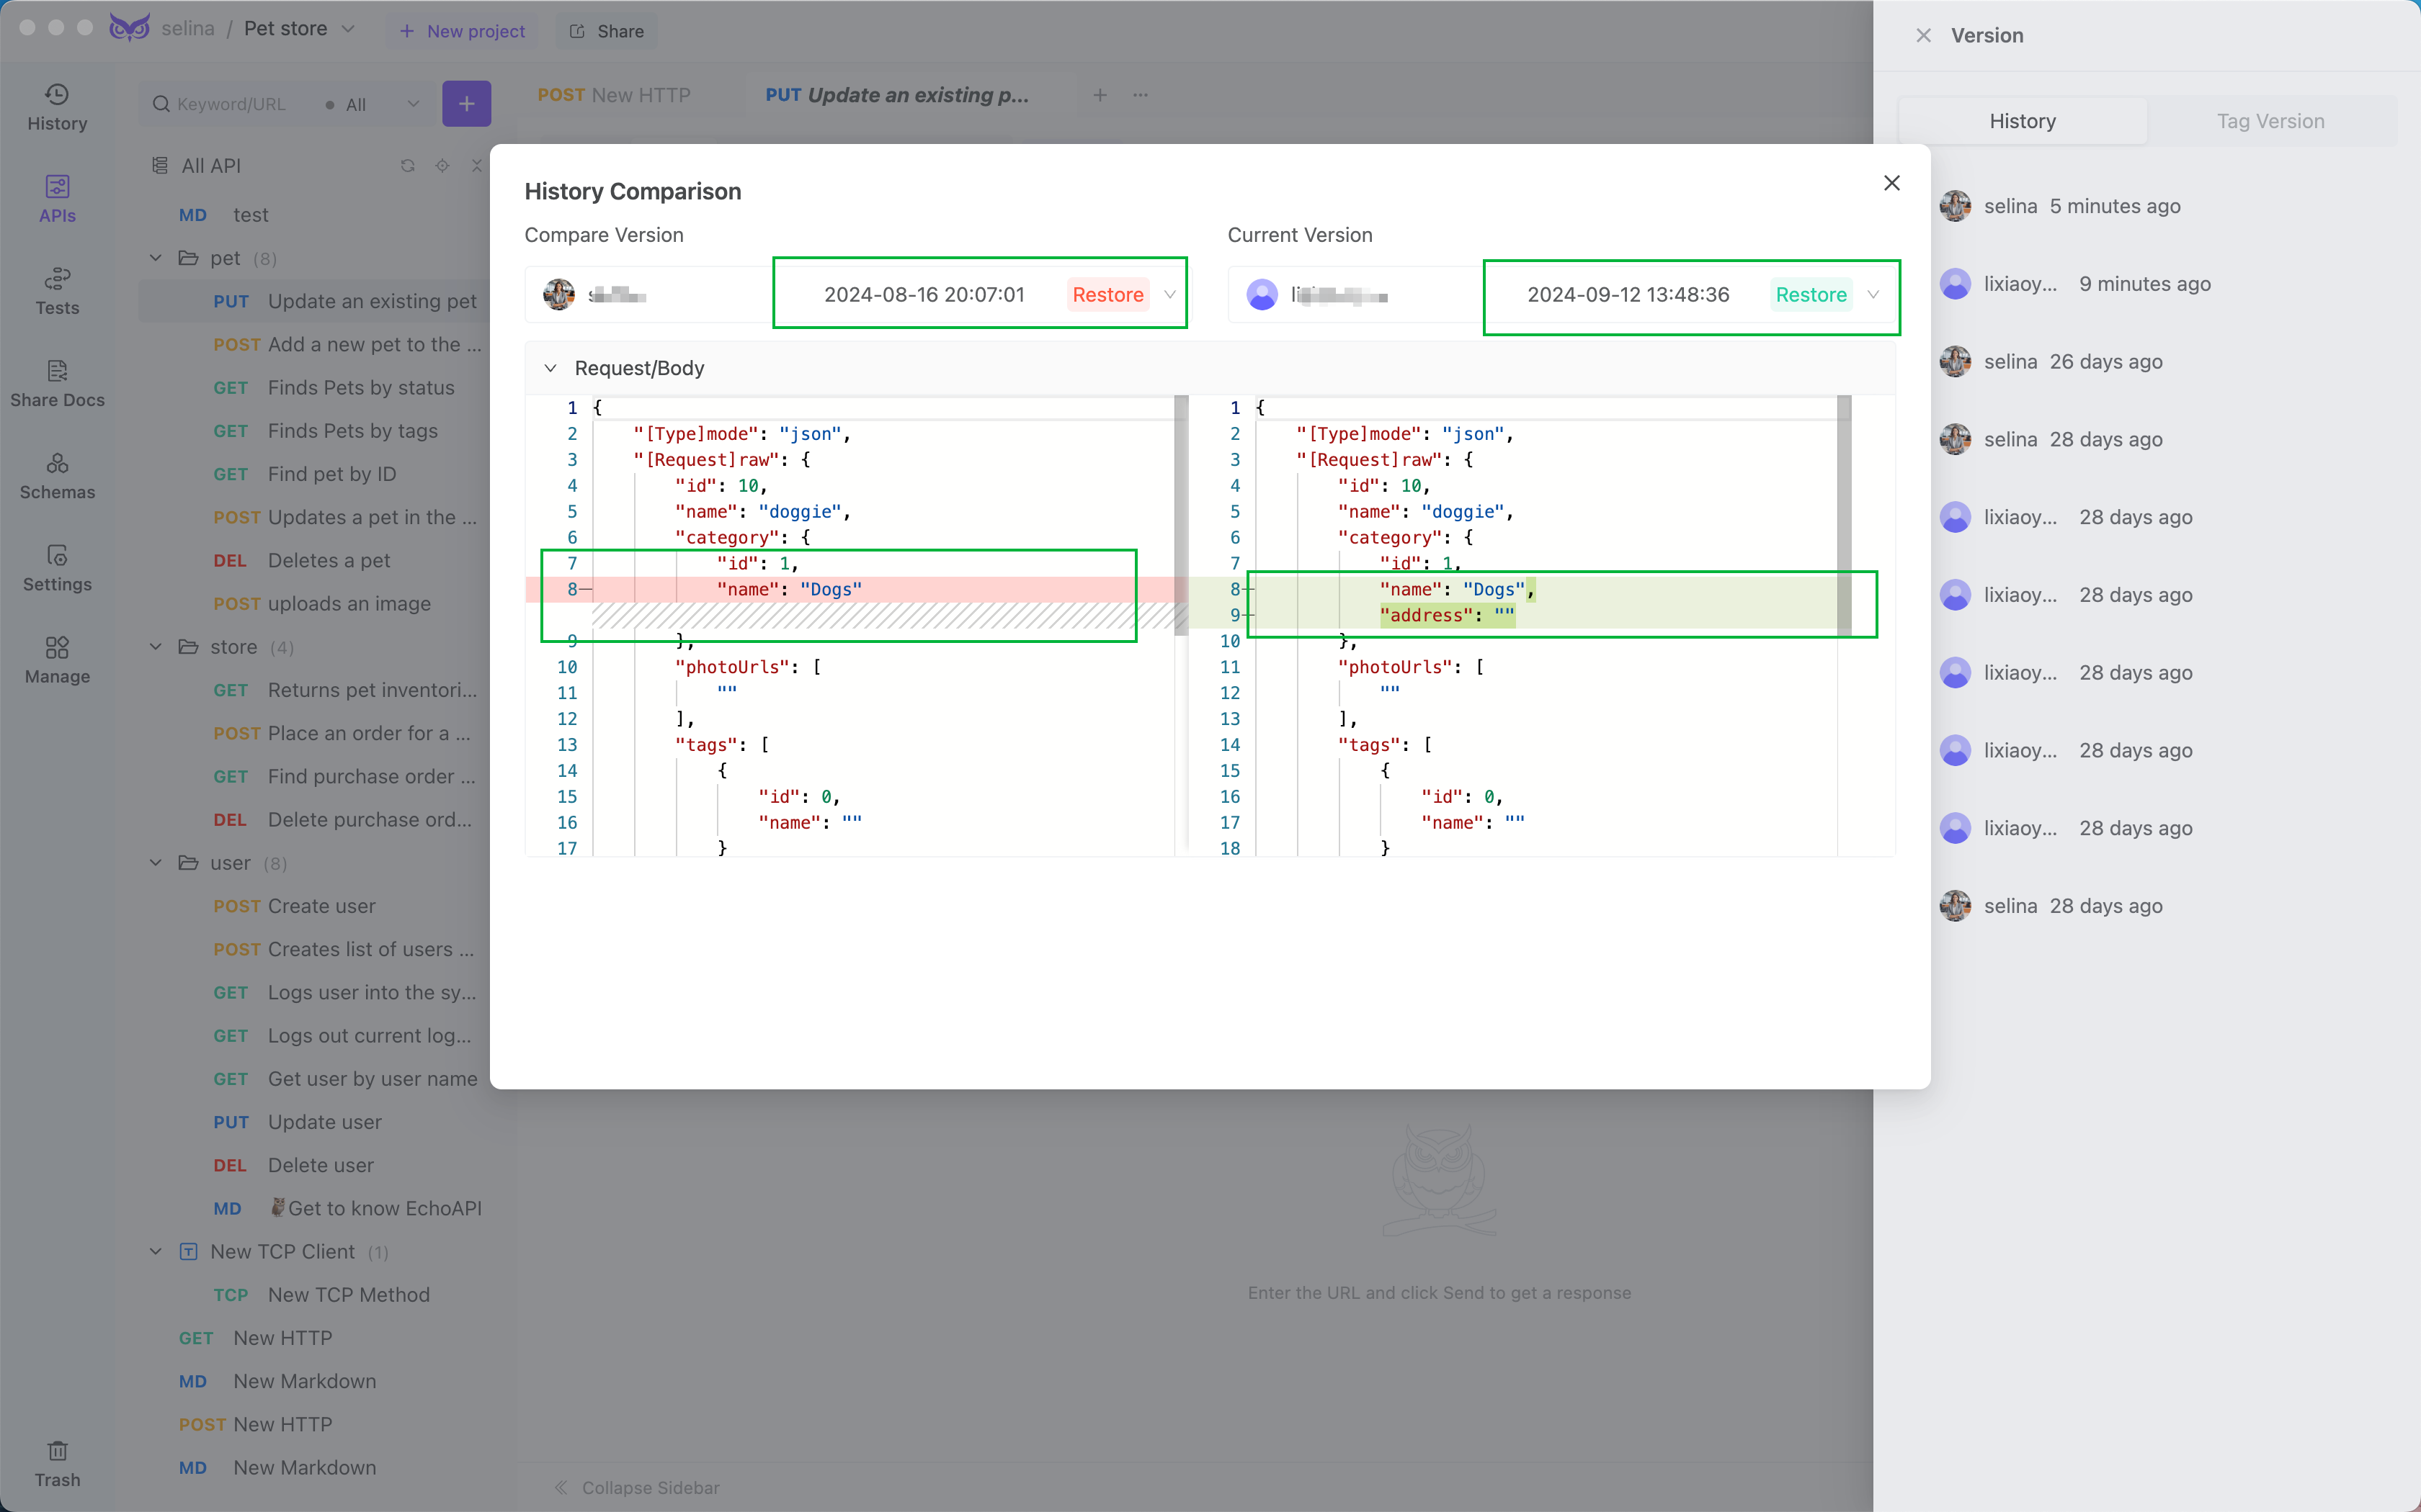Collapse the Request/Body section
The height and width of the screenshot is (1512, 2421).
click(550, 368)
